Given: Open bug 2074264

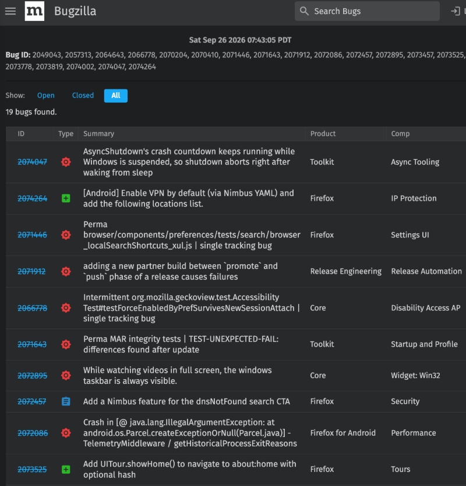Looking at the screenshot, I should point(32,198).
